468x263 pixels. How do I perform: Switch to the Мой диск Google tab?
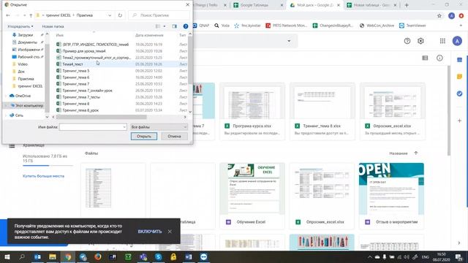tap(314, 5)
